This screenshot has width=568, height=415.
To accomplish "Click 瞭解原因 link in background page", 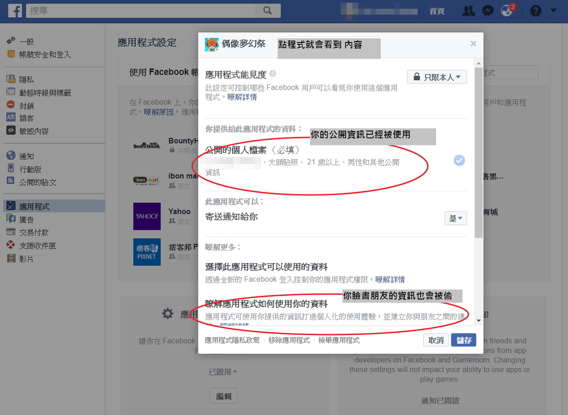I will point(159,112).
